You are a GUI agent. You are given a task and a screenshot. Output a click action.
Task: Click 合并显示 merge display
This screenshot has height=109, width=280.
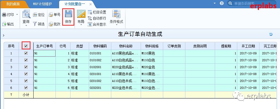(97, 24)
